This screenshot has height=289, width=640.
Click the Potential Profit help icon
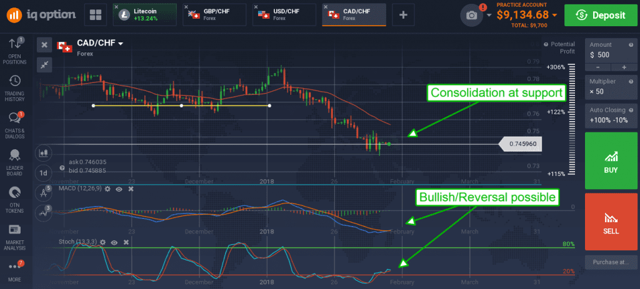tap(546, 44)
